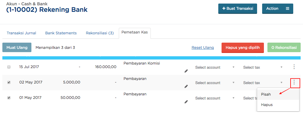The image size is (303, 114).
Task: Open three-dot menu for 02 May 2017 row
Action: 294,83
